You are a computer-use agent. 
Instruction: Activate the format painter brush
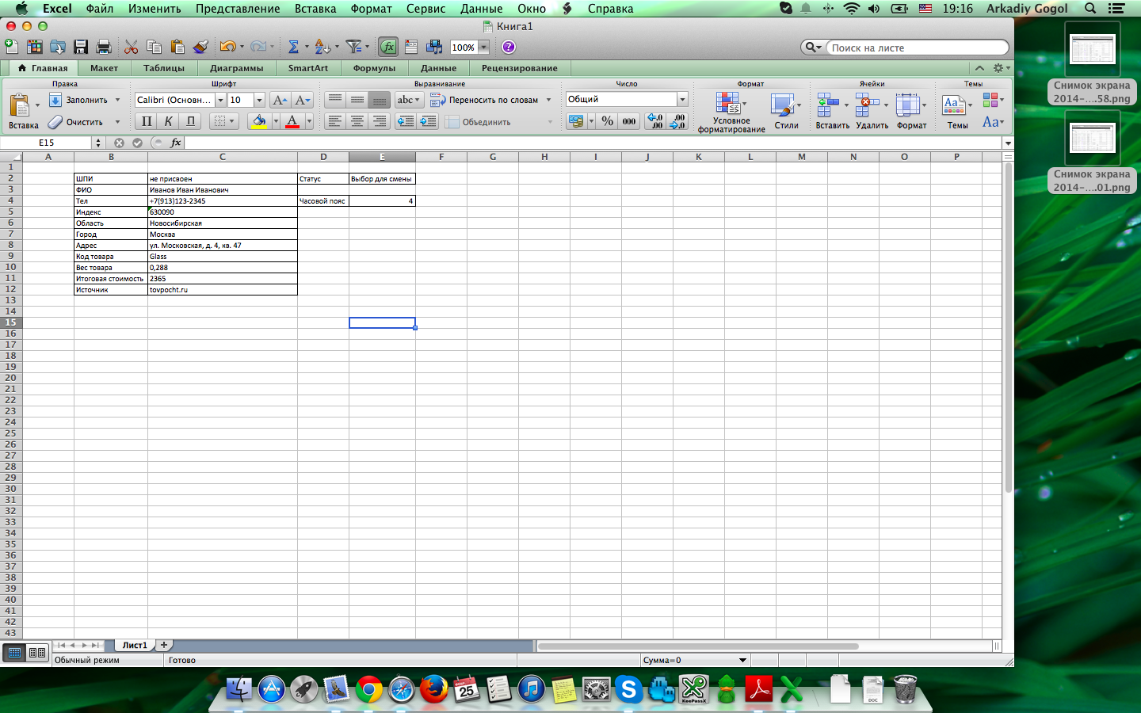[200, 47]
